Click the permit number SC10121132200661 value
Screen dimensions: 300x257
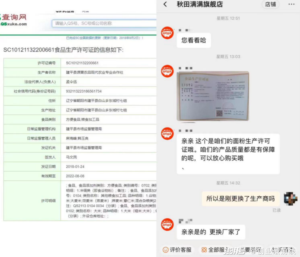(82, 63)
